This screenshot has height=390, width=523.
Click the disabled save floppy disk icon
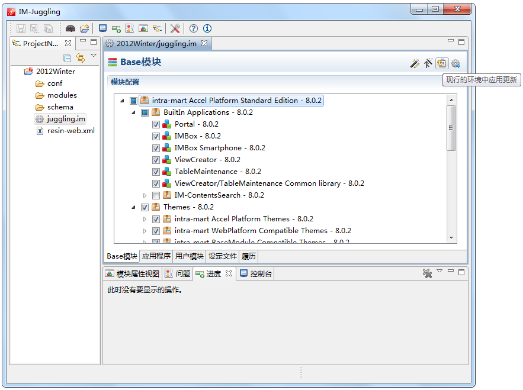point(21,28)
